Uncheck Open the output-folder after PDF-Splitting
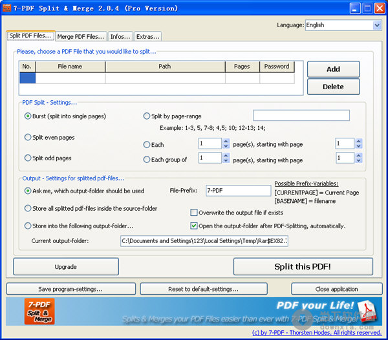The image size is (388, 340). click(x=194, y=226)
